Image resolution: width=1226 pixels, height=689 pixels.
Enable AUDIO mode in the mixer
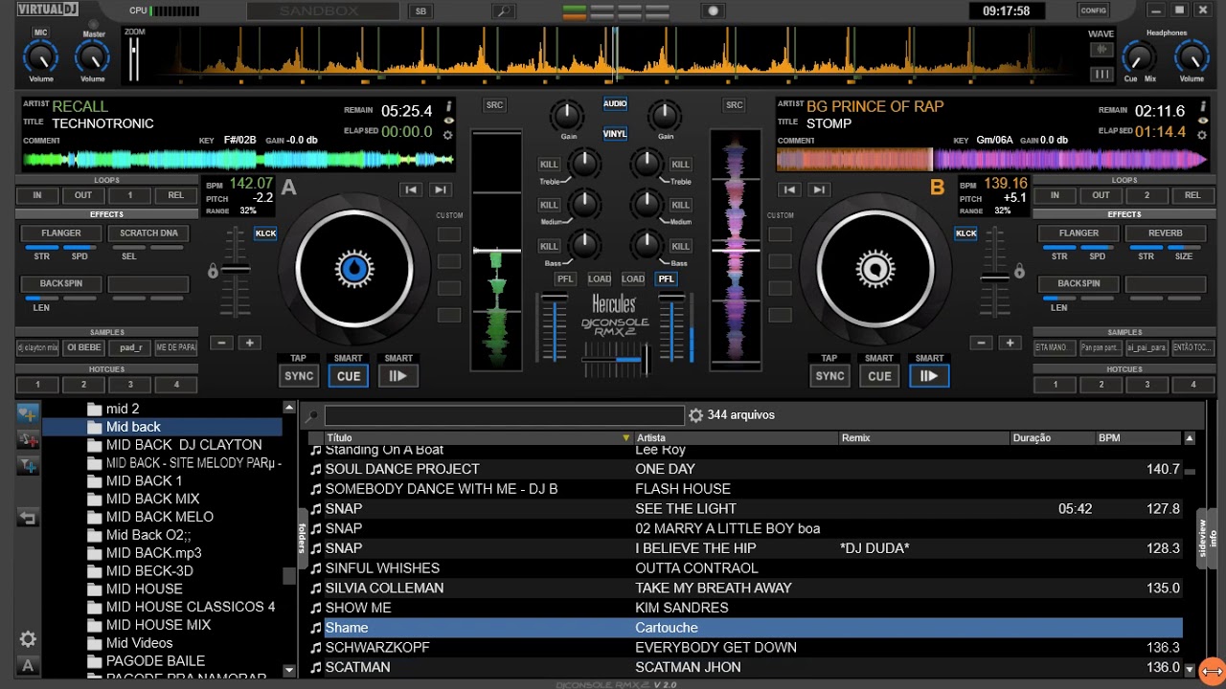coord(615,103)
